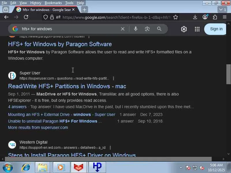This screenshot has width=231, height=173.
Task: Click the Sign in button
Action: (x=215, y=29)
